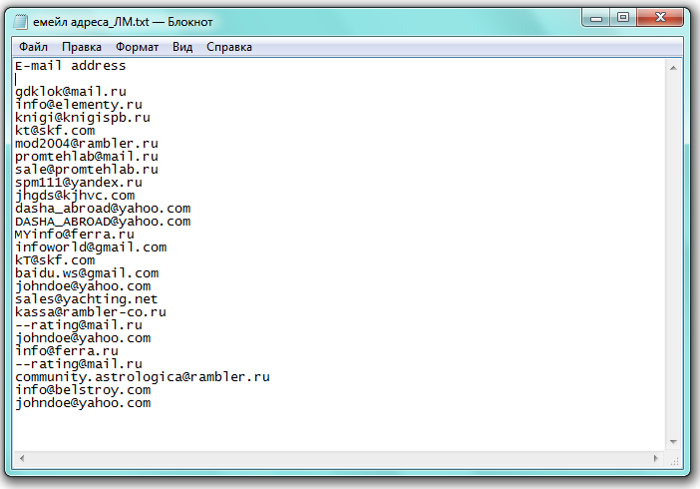Click on infoworld@gmail.com line
Viewport: 700px width, 489px height.
pyautogui.click(x=91, y=247)
